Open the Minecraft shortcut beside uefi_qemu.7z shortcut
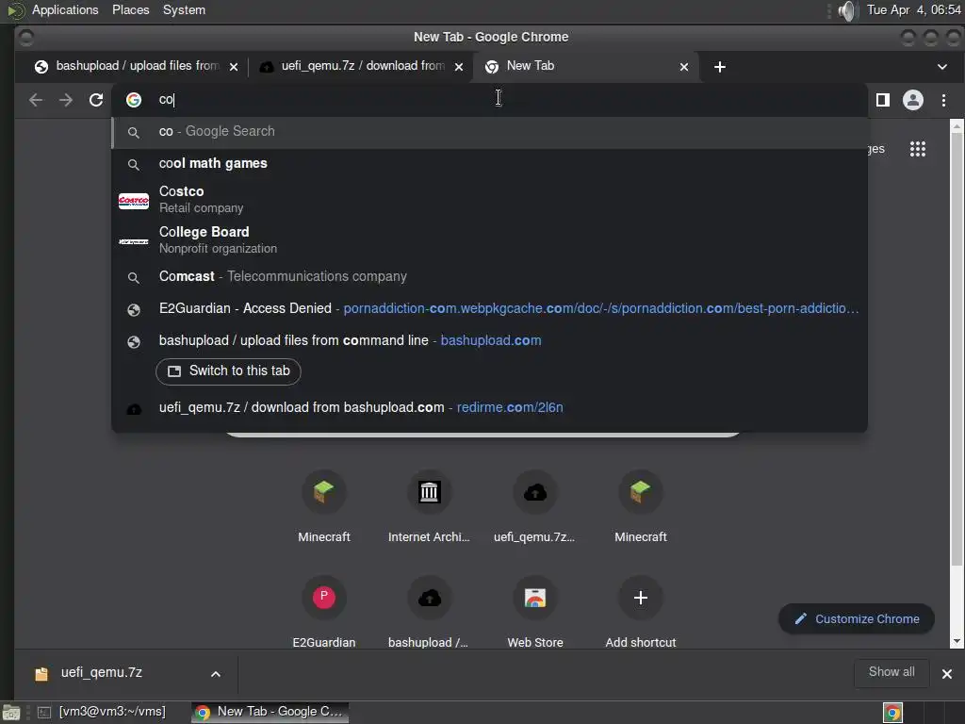 pos(641,506)
